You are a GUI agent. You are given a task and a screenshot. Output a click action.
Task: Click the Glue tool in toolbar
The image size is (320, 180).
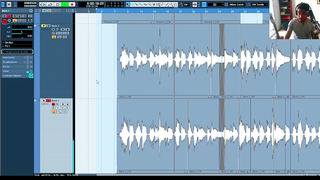tap(141, 4)
